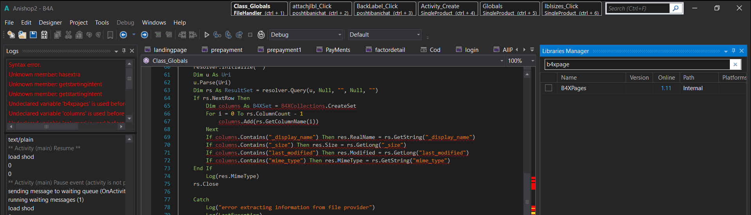The image size is (751, 215).
Task: Toggle the bookmark icon in the toolbar
Action: (x=110, y=35)
